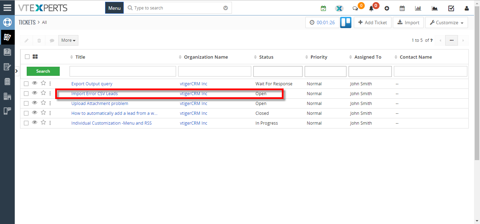Open the page jump ellipsis button
Screen dimensions: 480x224
452,40
